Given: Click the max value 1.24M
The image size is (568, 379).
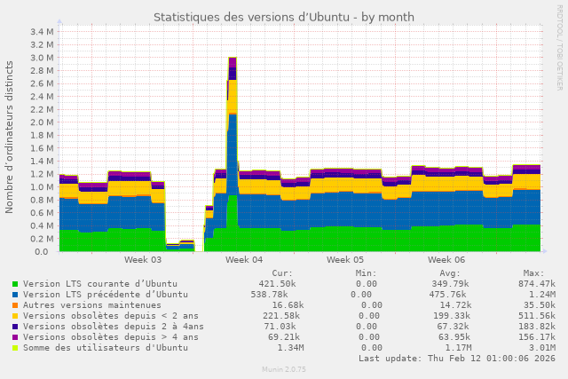Looking at the screenshot, I should tap(542, 294).
